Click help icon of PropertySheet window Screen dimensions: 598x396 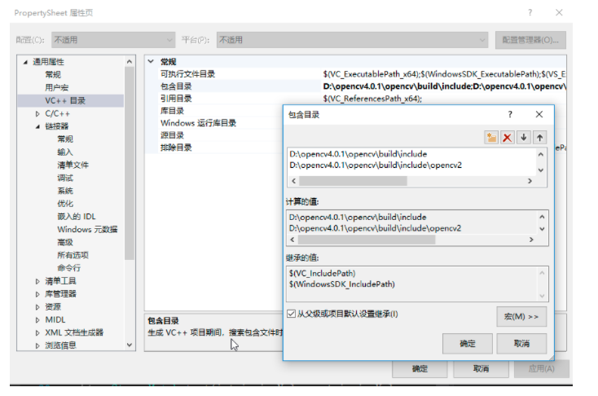coord(530,12)
